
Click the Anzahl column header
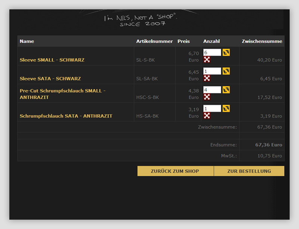click(x=212, y=41)
